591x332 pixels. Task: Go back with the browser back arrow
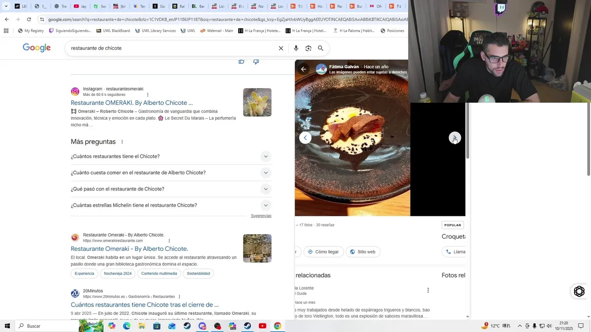tap(6, 19)
